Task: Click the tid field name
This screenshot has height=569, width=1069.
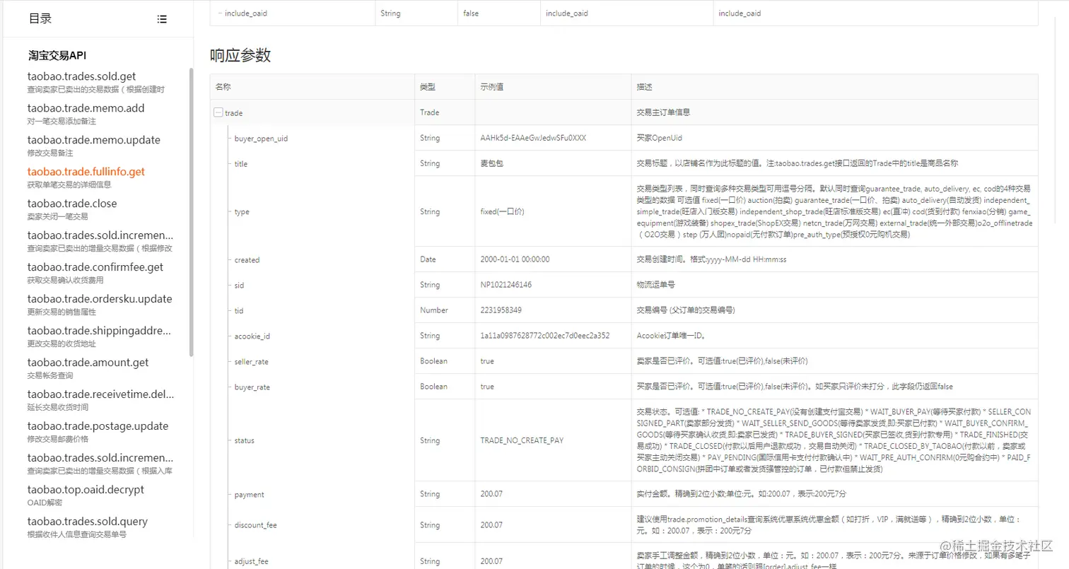Action: (x=239, y=311)
